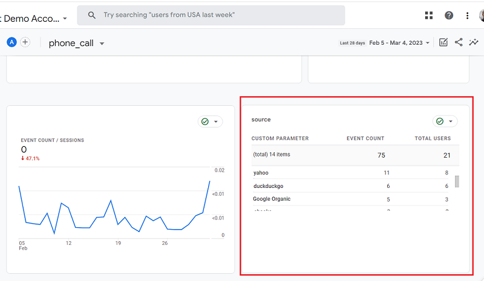Open data quality dropdown on source card
The image size is (484, 281).
445,121
